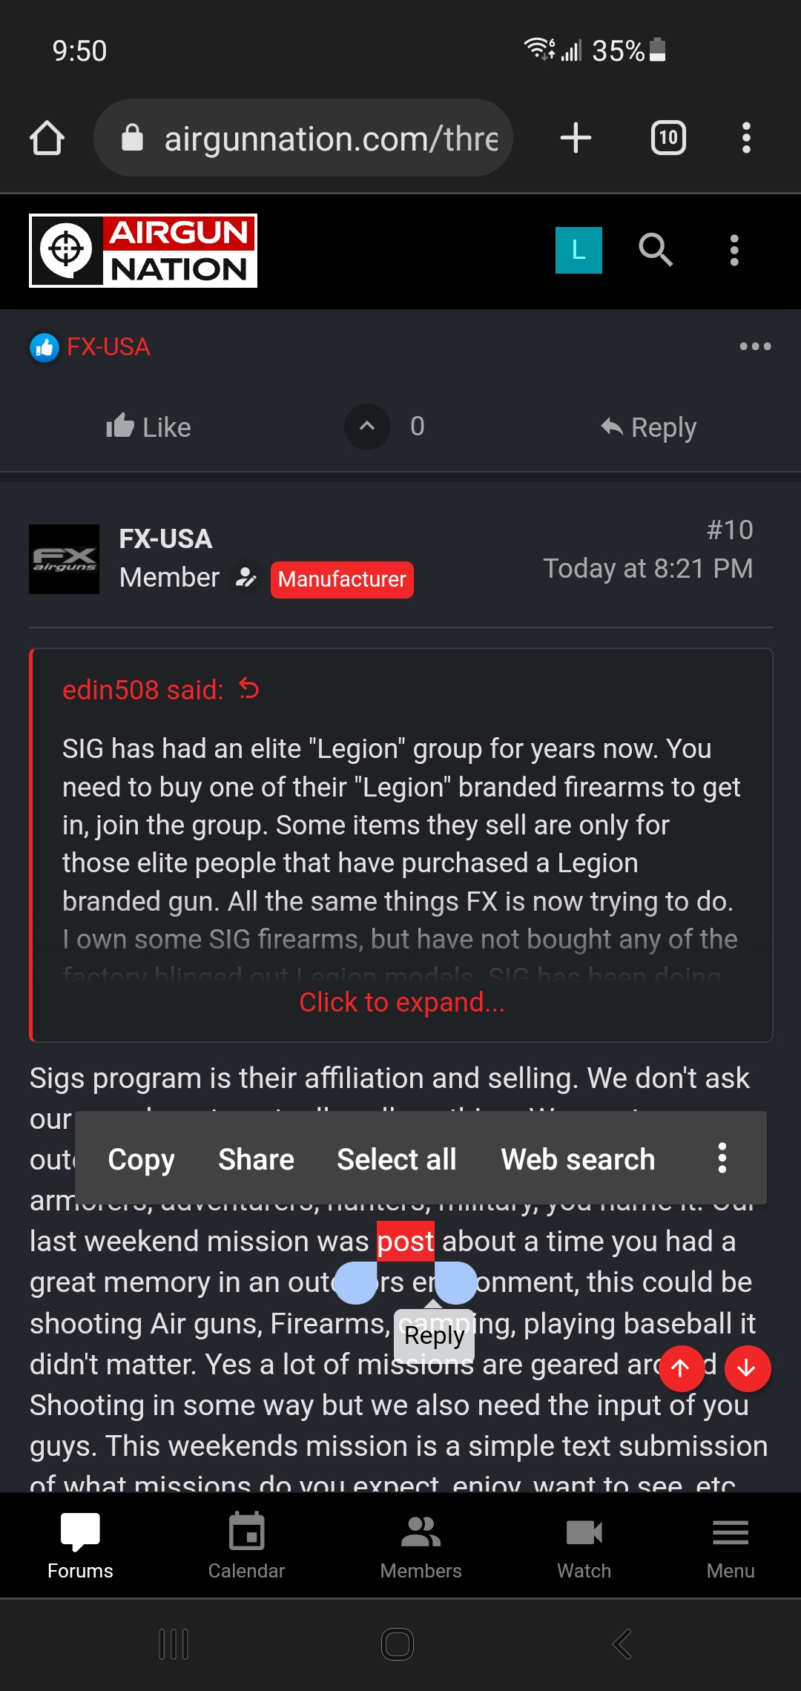This screenshot has height=1691, width=801.
Task: Open the FX-USA liker profile link
Action: (108, 346)
